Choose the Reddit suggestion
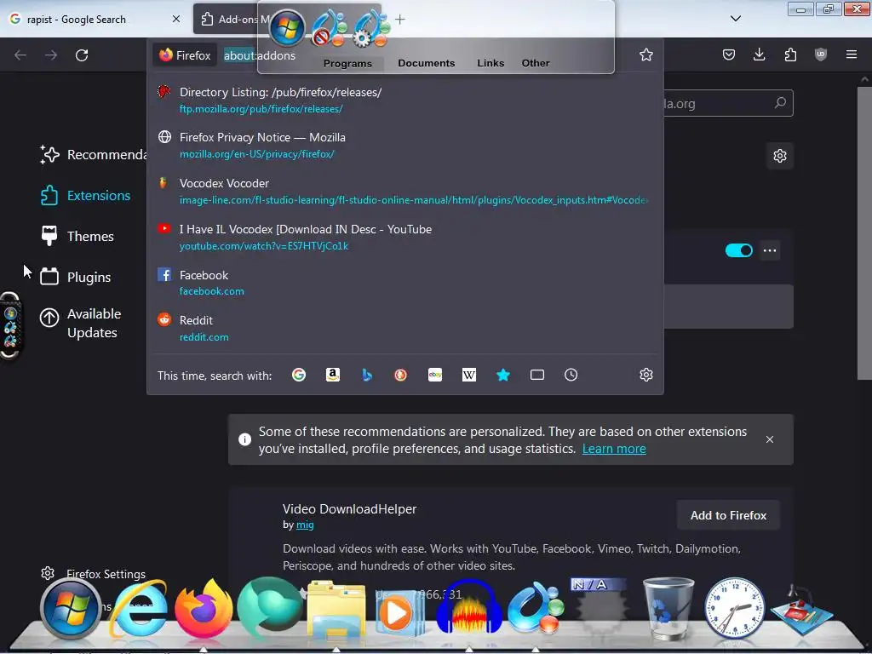The image size is (872, 654). (x=404, y=328)
